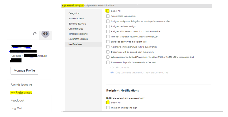Navigate to Custom Fields settings
228x117 pixels.
[76, 29]
